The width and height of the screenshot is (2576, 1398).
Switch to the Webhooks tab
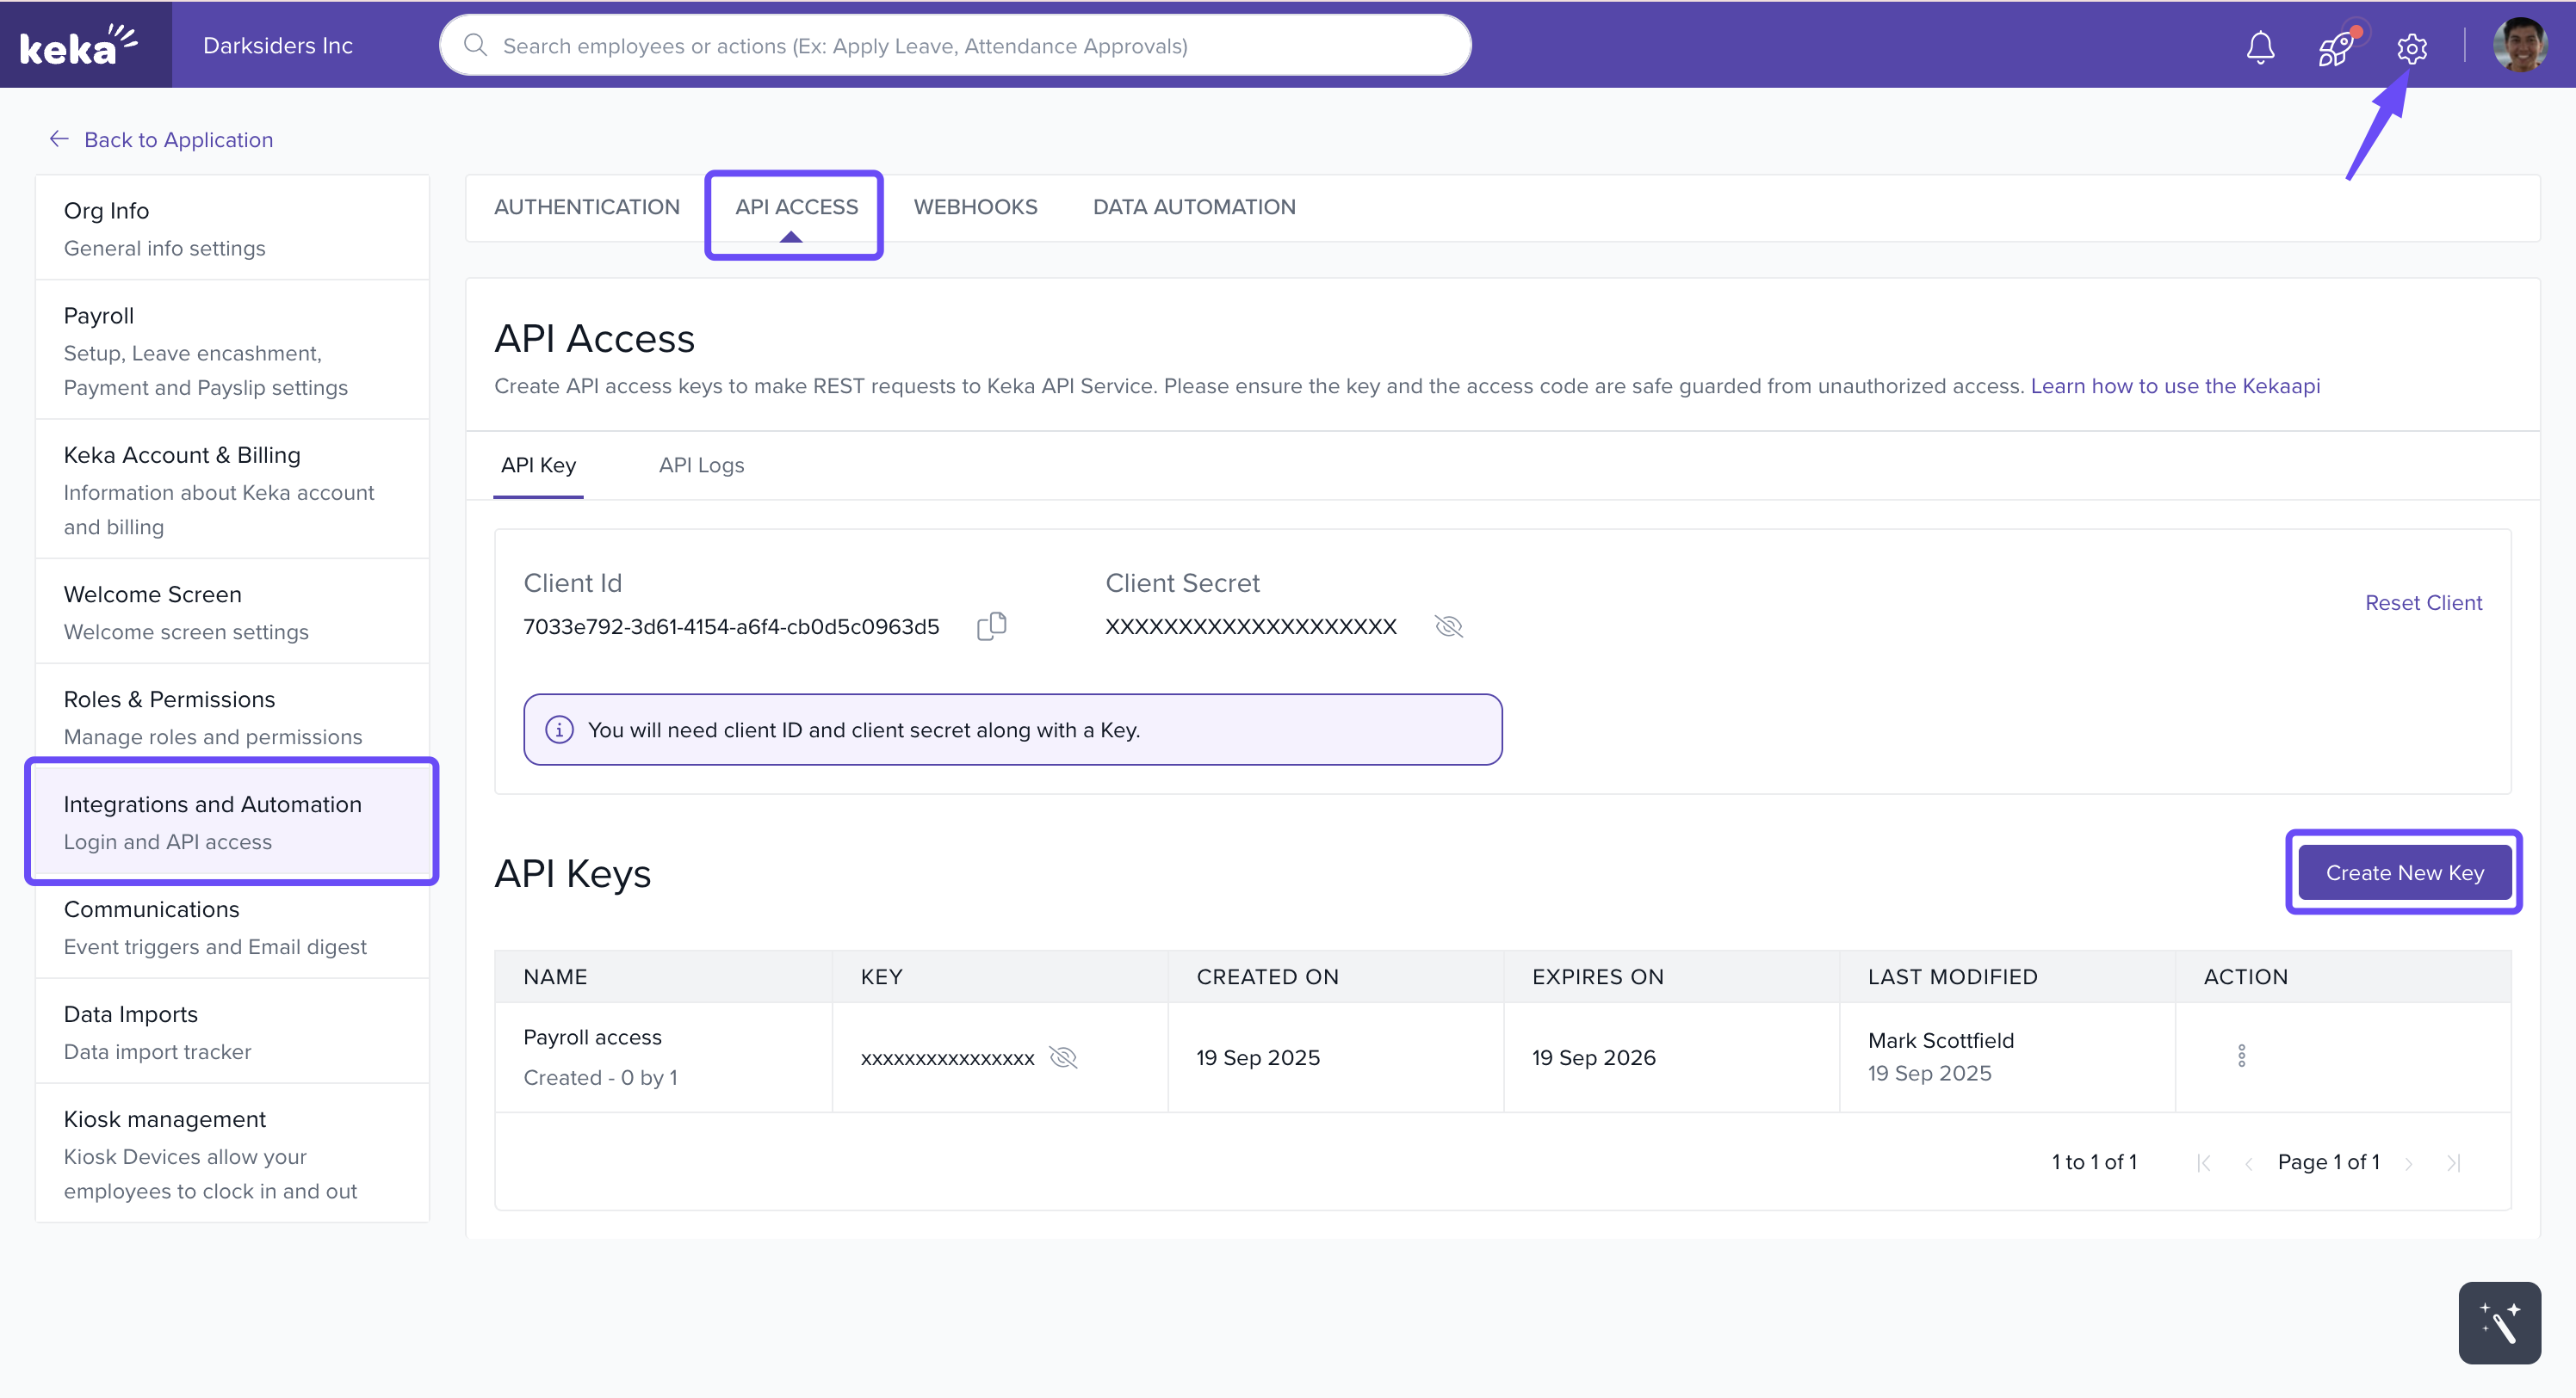click(x=975, y=206)
